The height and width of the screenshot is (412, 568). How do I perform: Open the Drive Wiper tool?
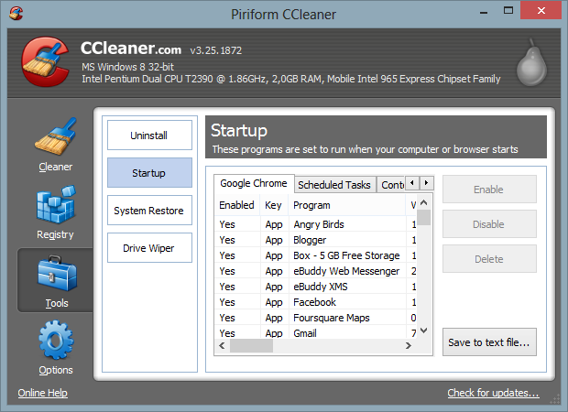tap(149, 248)
